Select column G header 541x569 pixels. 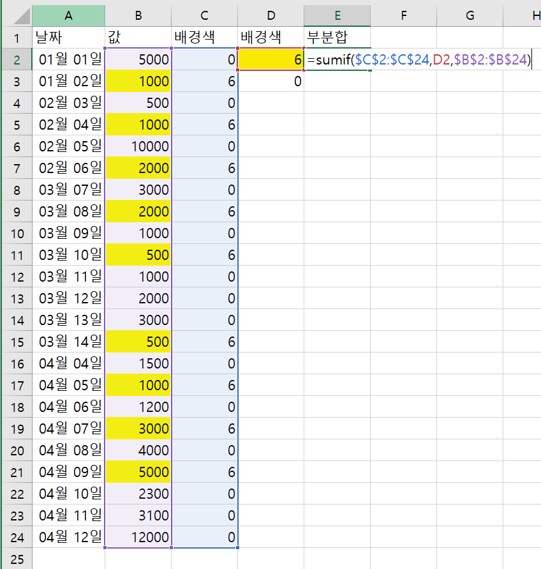pyautogui.click(x=470, y=16)
